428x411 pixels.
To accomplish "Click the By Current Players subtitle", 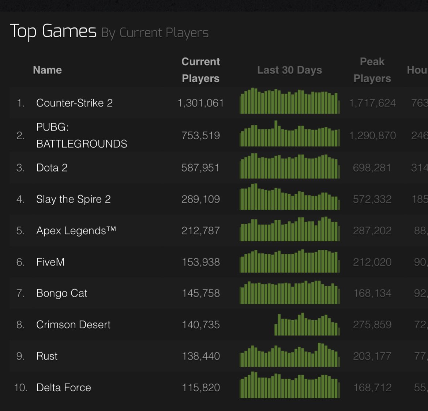I will coord(155,33).
